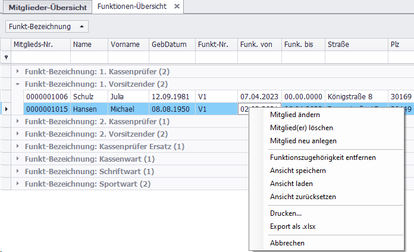Expand the 2. Vorsitzender group
The height and width of the screenshot is (252, 414).
pos(18,134)
